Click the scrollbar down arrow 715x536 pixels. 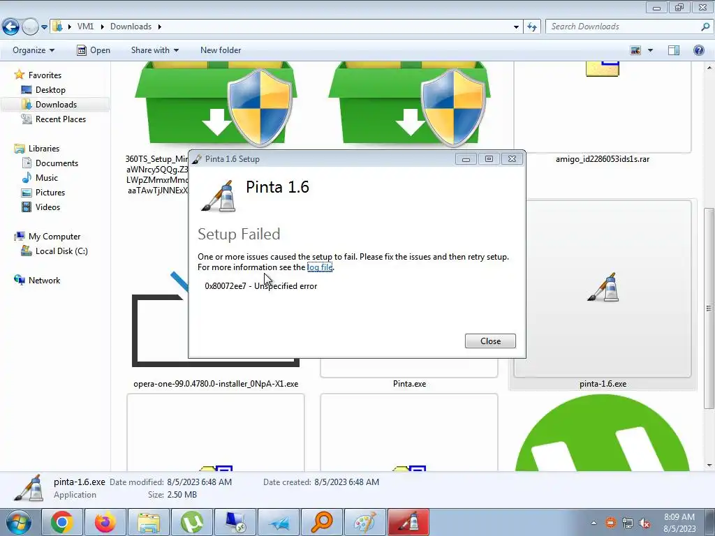[709, 466]
